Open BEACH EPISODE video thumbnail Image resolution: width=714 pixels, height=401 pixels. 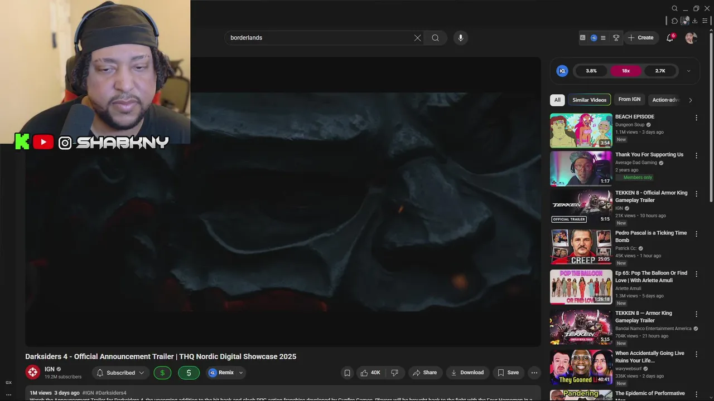[581, 131]
